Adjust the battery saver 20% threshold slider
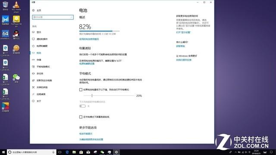Image resolution: width=276 pixels, height=155 pixels. pyautogui.click(x=92, y=96)
